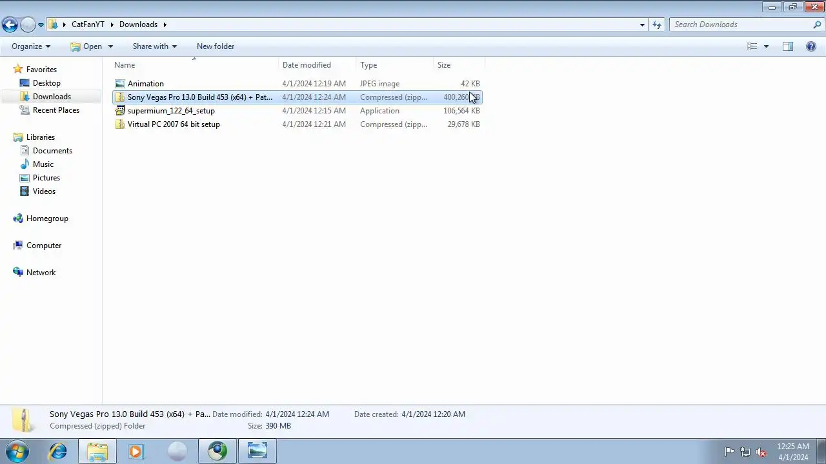
Task: Open Action Center flag tray icon
Action: pyautogui.click(x=729, y=452)
